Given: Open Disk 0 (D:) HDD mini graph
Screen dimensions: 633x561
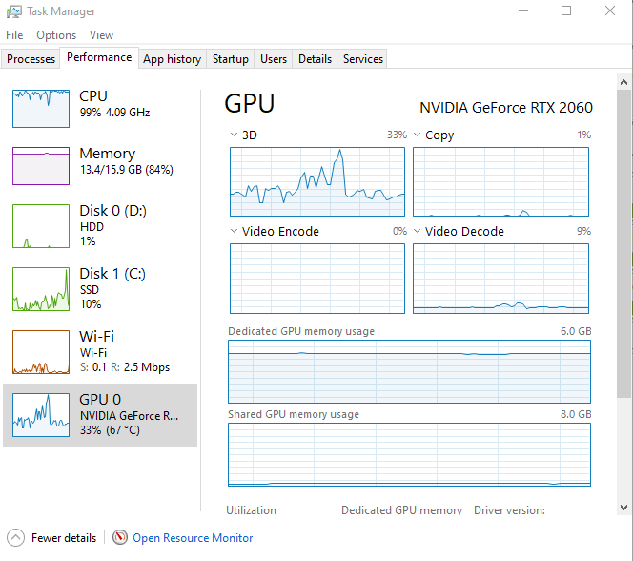Looking at the screenshot, I should (x=41, y=226).
